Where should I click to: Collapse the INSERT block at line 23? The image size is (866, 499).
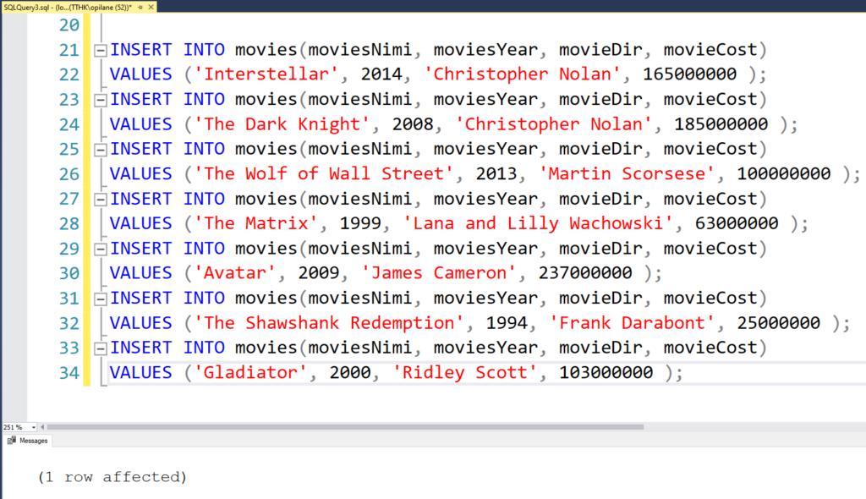[101, 100]
